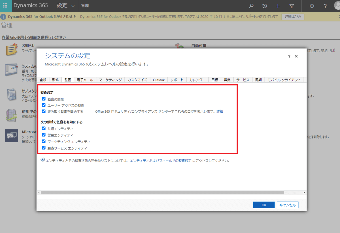
Task: Click the 詳細はこちら banner button
Action: coord(293,17)
